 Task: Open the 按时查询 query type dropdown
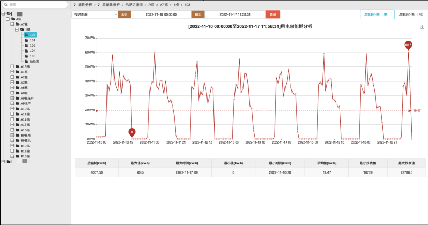click(x=94, y=14)
